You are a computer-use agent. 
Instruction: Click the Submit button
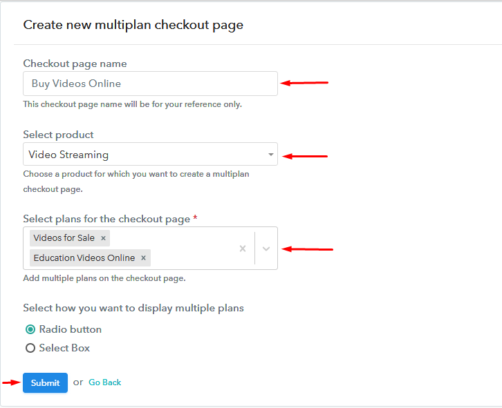click(45, 382)
